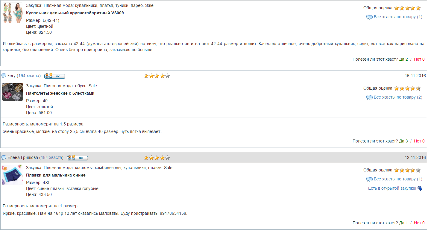
Task: Open the swimsuit VS009 product thumbnail
Action: point(13,13)
